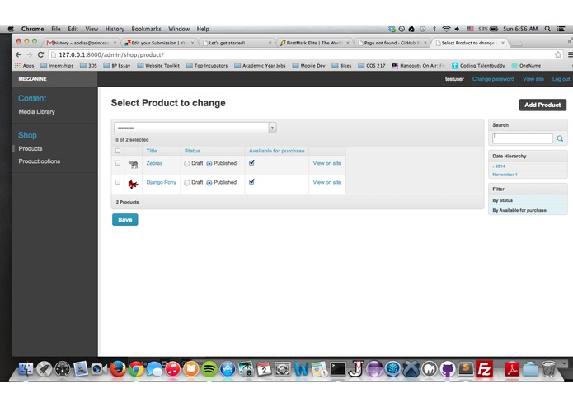Screen dimensions: 573x407
Task: Click the Google Drive menu bar icon
Action: click(411, 29)
